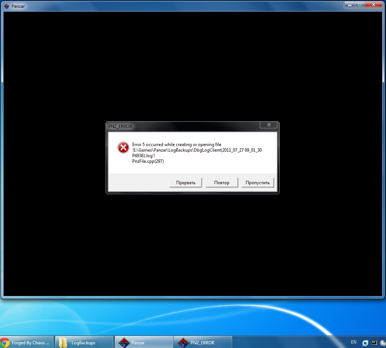Open the LogBackups folder taskbar item
The height and width of the screenshot is (348, 386).
click(84, 342)
